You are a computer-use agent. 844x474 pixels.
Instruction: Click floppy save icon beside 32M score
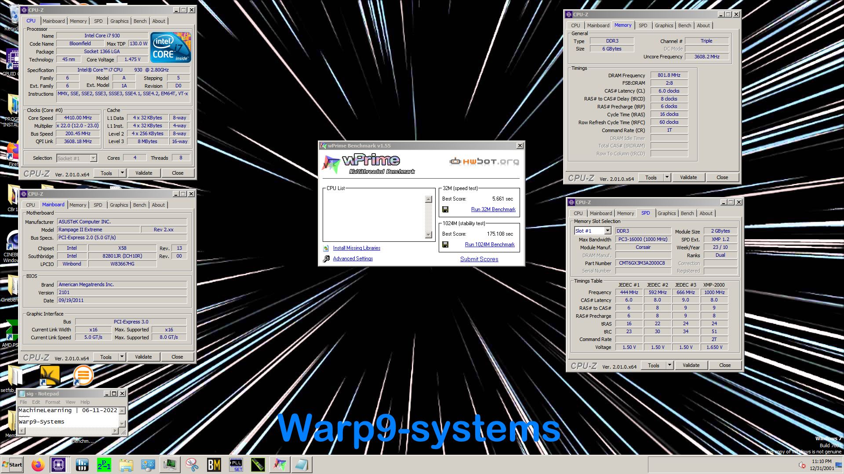[x=445, y=209]
